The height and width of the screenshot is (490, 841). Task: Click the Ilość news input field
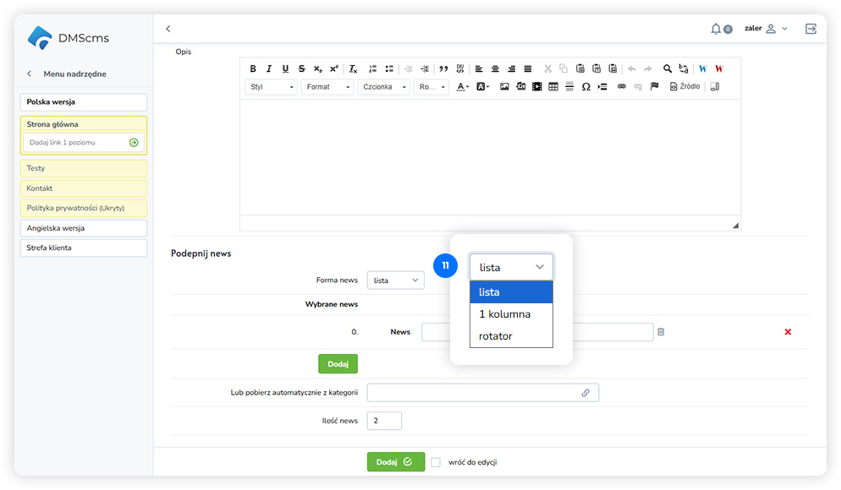point(385,421)
